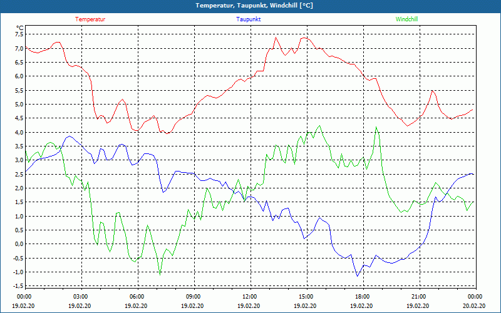
Task: Click the 12:00 time axis label
Action: [x=249, y=297]
